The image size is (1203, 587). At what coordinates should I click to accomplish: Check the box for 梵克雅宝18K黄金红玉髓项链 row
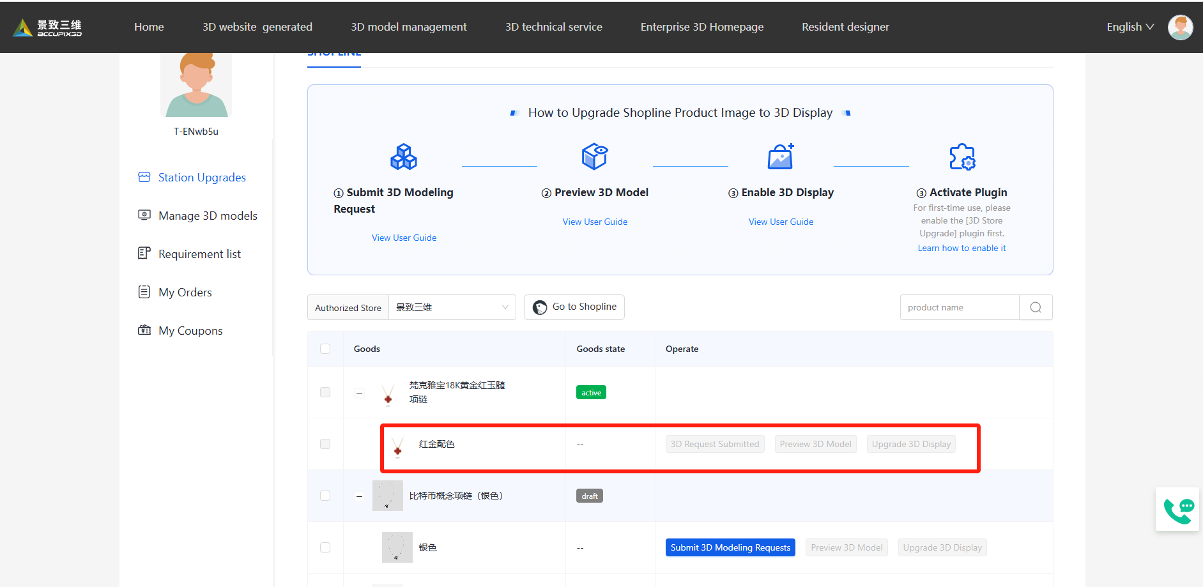[325, 392]
